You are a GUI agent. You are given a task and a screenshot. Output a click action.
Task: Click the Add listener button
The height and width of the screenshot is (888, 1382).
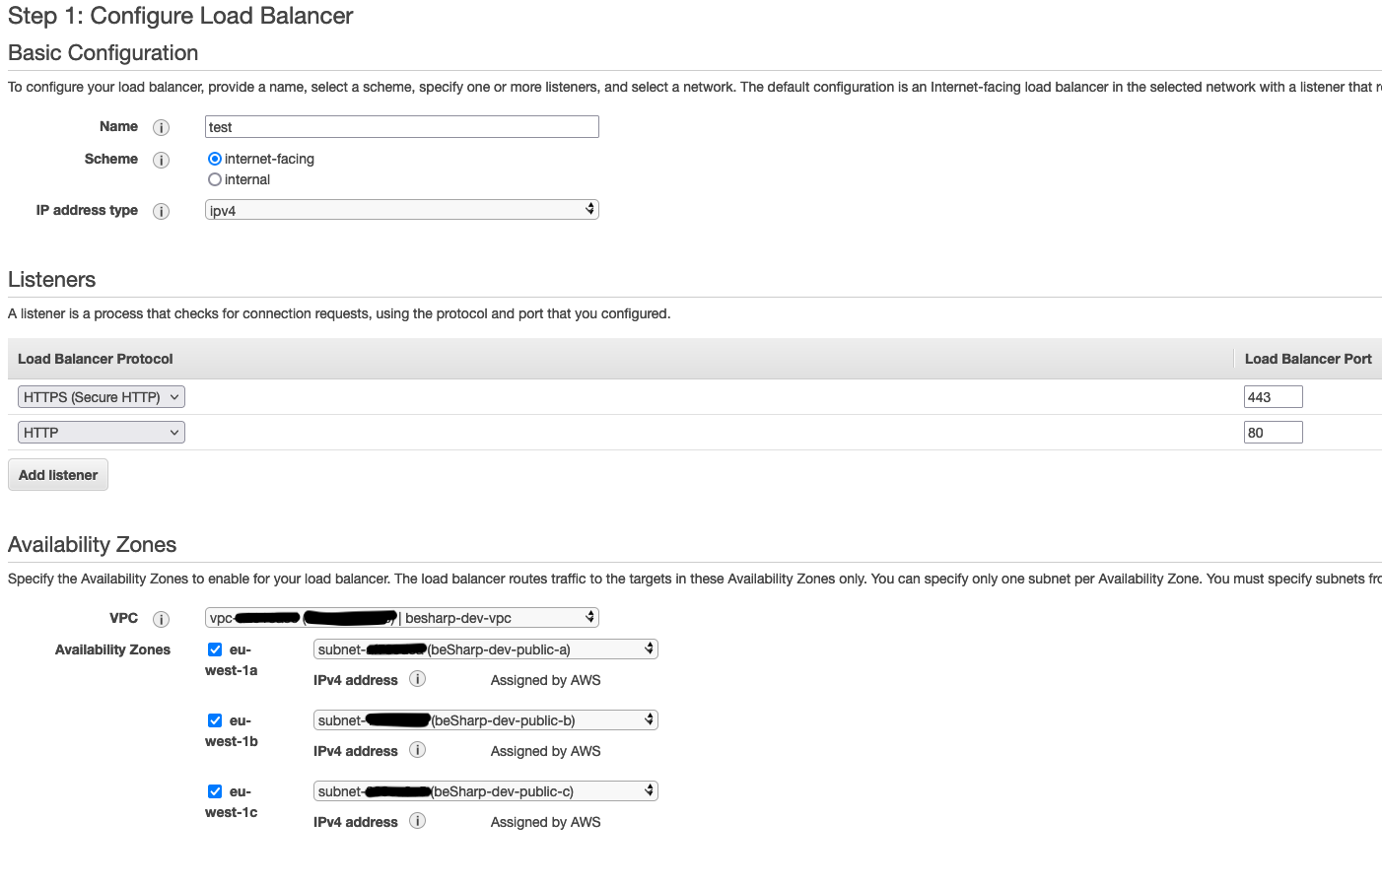58,475
